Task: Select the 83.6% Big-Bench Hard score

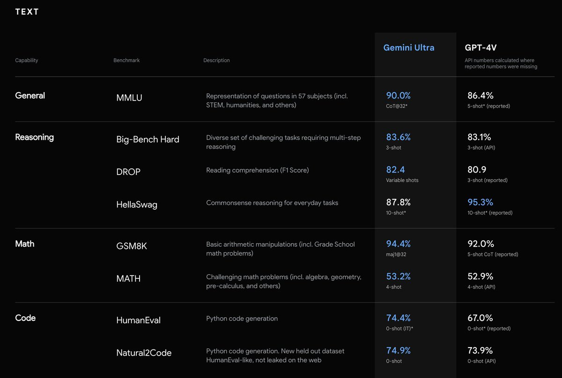Action: point(398,137)
